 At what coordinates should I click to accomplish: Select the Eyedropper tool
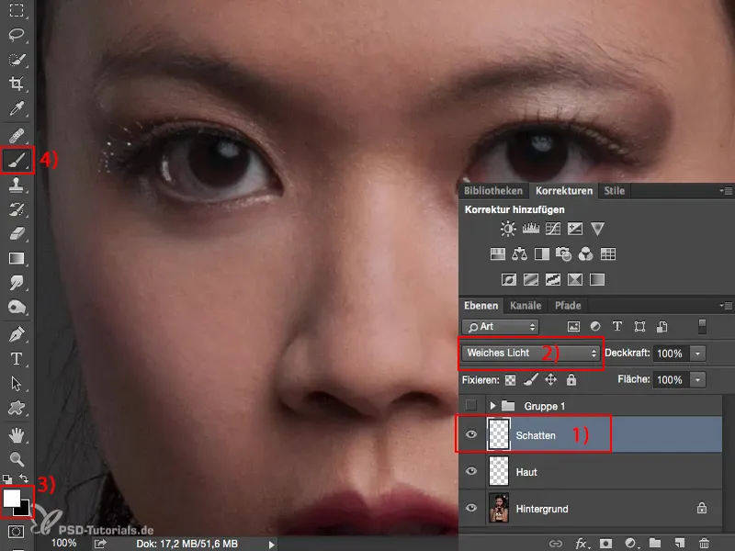pyautogui.click(x=17, y=110)
